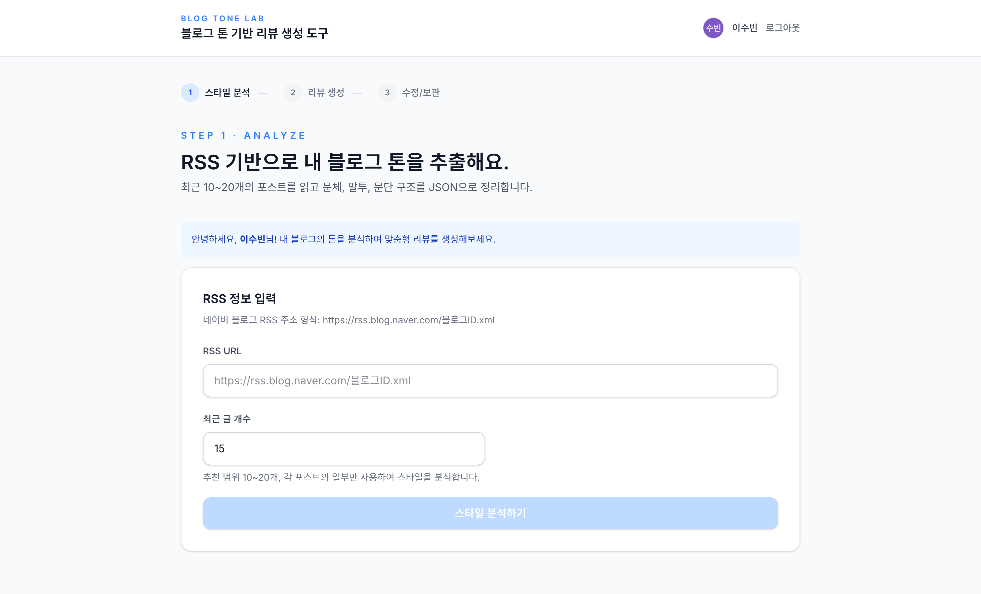The width and height of the screenshot is (981, 594).
Task: Click the purple 수빈 profile avatar
Action: [x=713, y=28]
